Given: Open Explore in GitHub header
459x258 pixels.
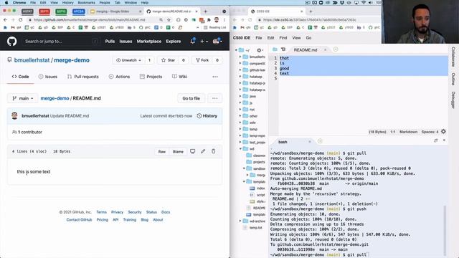Looking at the screenshot, I should tap(174, 42).
